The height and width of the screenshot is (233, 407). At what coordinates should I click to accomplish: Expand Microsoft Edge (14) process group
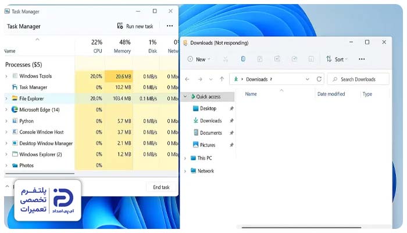point(6,110)
